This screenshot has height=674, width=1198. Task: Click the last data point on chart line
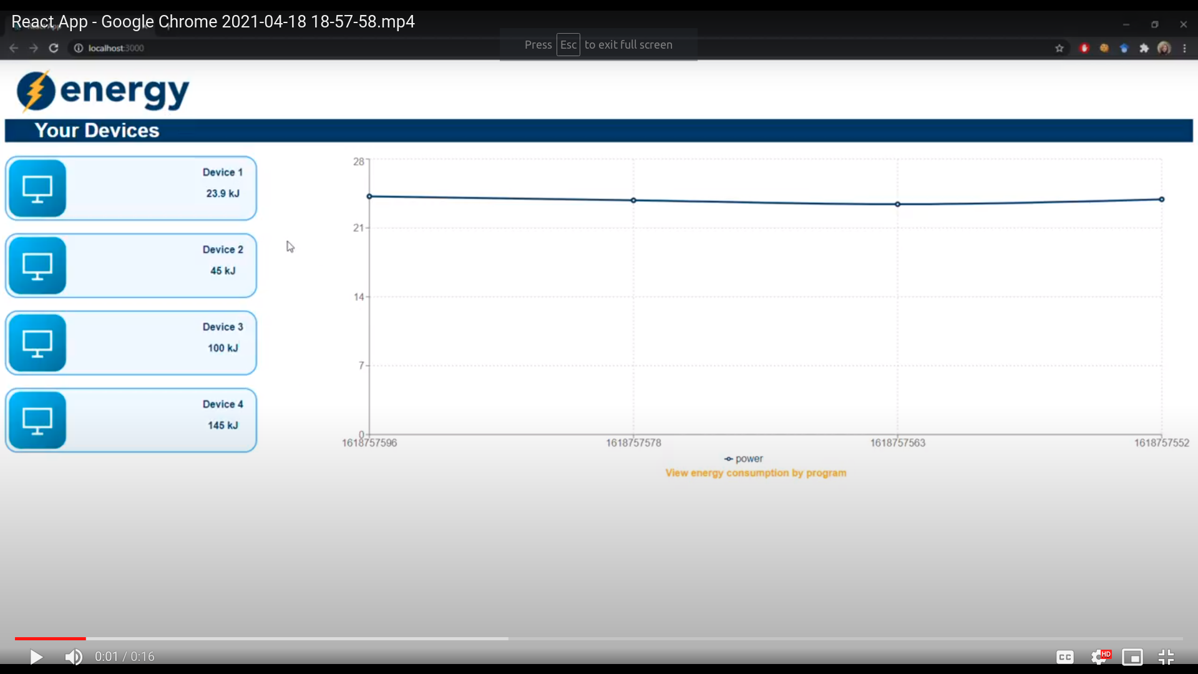[x=1162, y=200]
